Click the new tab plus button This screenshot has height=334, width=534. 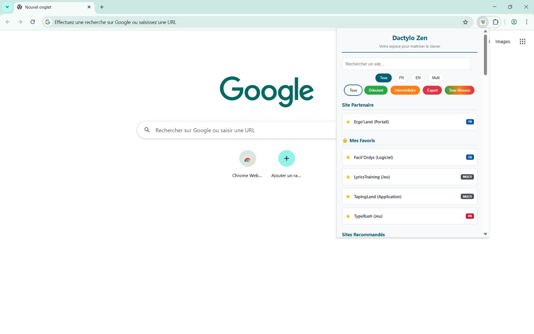[102, 7]
